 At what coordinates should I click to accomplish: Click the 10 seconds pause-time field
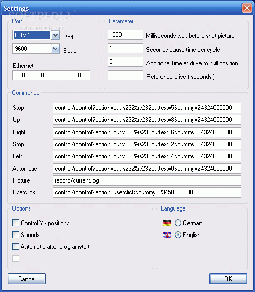point(125,48)
